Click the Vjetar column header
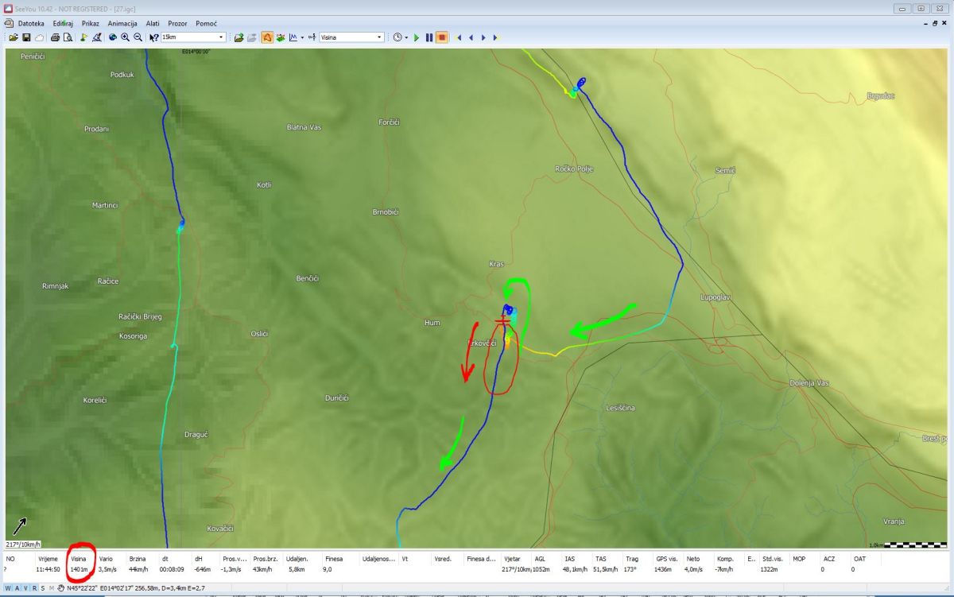Image resolution: width=954 pixels, height=597 pixels. point(512,559)
